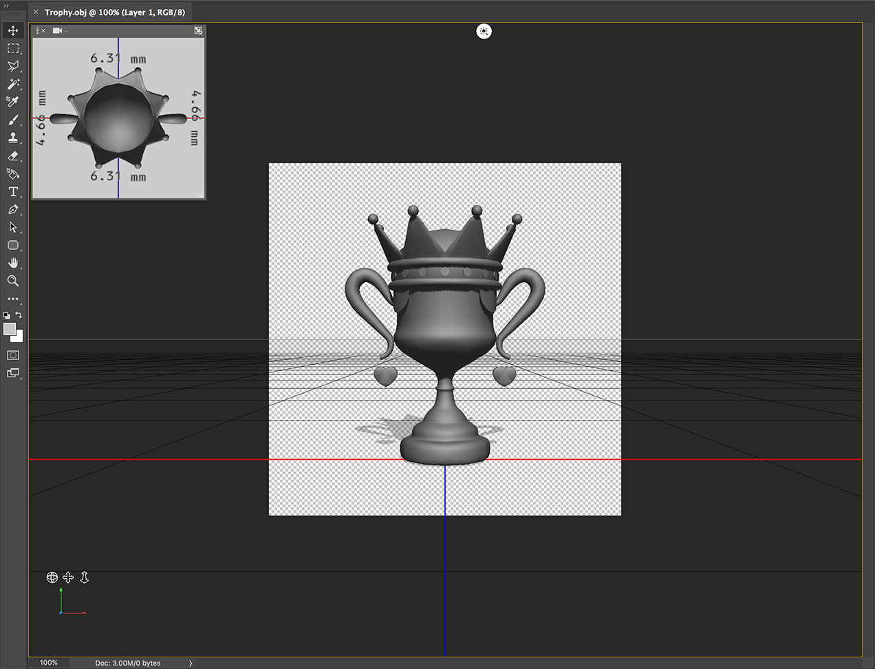Swap main and secondary 3D views
Image resolution: width=875 pixels, height=669 pixels.
(198, 30)
